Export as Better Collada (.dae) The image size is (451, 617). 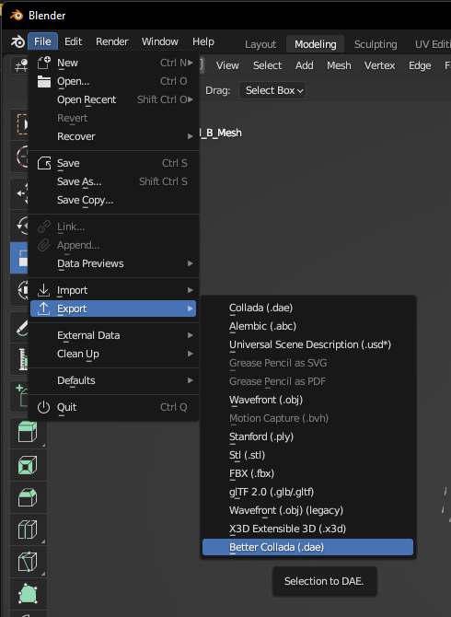(307, 547)
